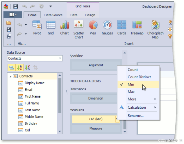
Task: Select the Middle Name field
Action: [x=34, y=117]
